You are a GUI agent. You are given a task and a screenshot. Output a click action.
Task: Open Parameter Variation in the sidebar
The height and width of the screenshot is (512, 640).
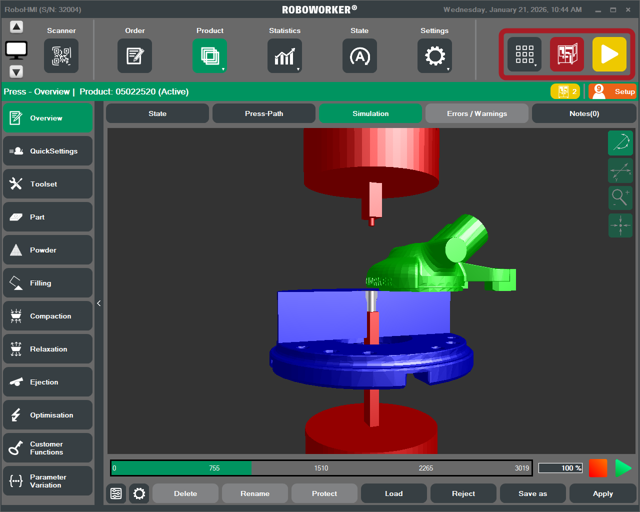48,481
